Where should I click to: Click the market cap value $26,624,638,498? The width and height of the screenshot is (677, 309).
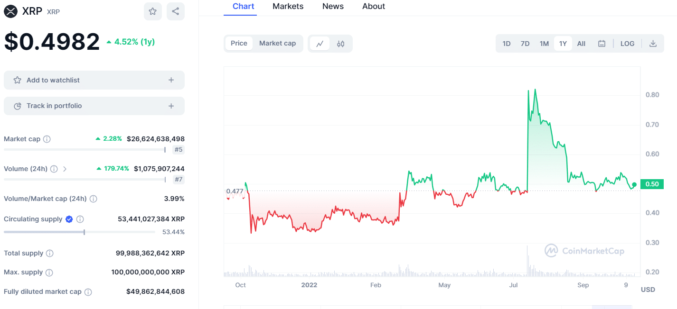tap(156, 139)
